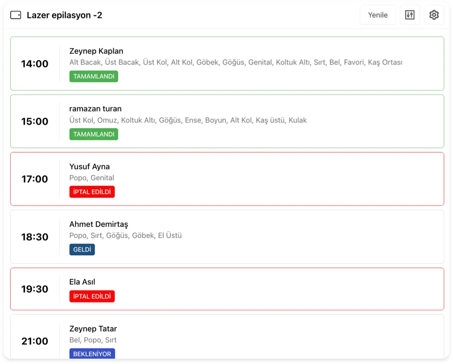Click the Lazer epilasyon -2 title
Screen dimensions: 453x364
pyautogui.click(x=65, y=15)
